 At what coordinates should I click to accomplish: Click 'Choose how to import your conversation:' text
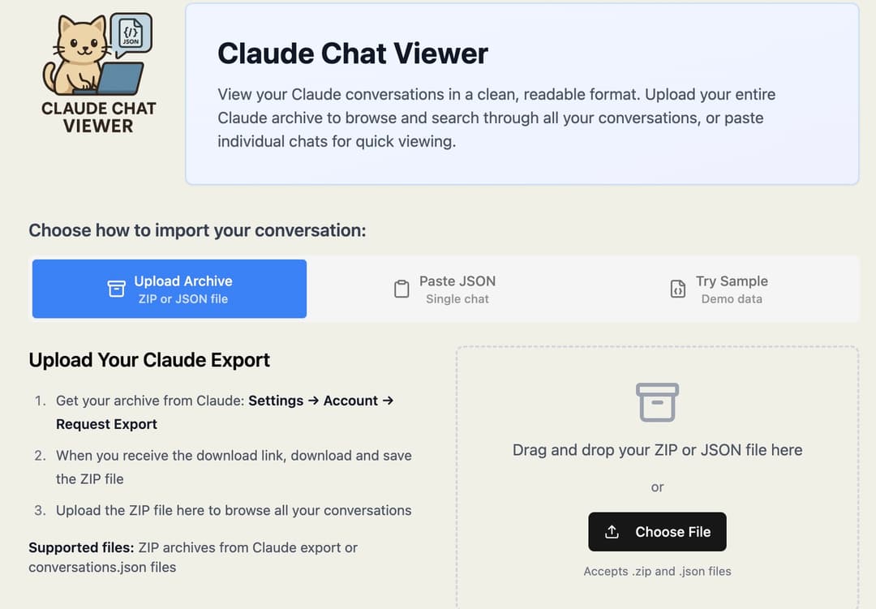[197, 230]
